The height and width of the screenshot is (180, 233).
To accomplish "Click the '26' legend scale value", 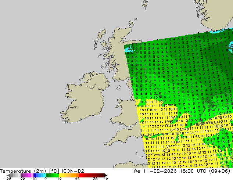I will (x=77, y=179).
